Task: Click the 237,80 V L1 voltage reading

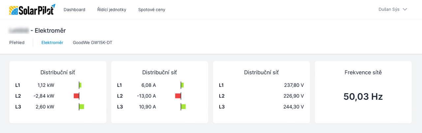Action: 294,85
